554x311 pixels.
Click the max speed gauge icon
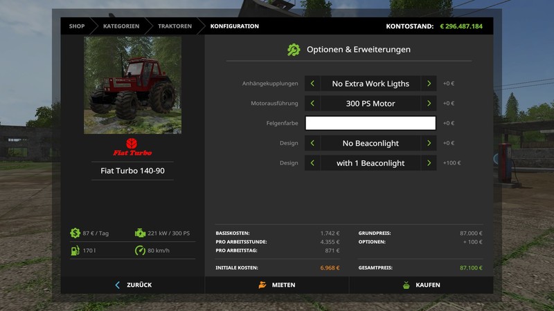(x=141, y=250)
